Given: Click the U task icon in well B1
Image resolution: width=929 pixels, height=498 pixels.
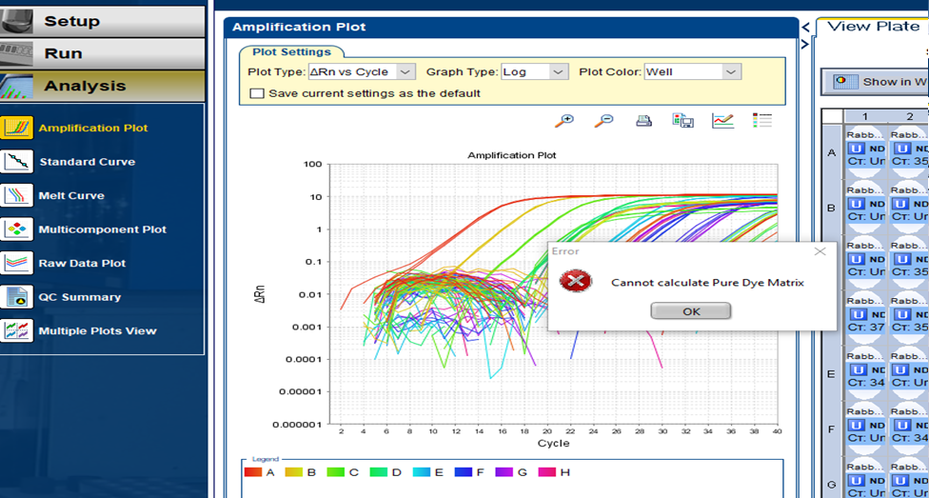Looking at the screenshot, I should [x=858, y=204].
